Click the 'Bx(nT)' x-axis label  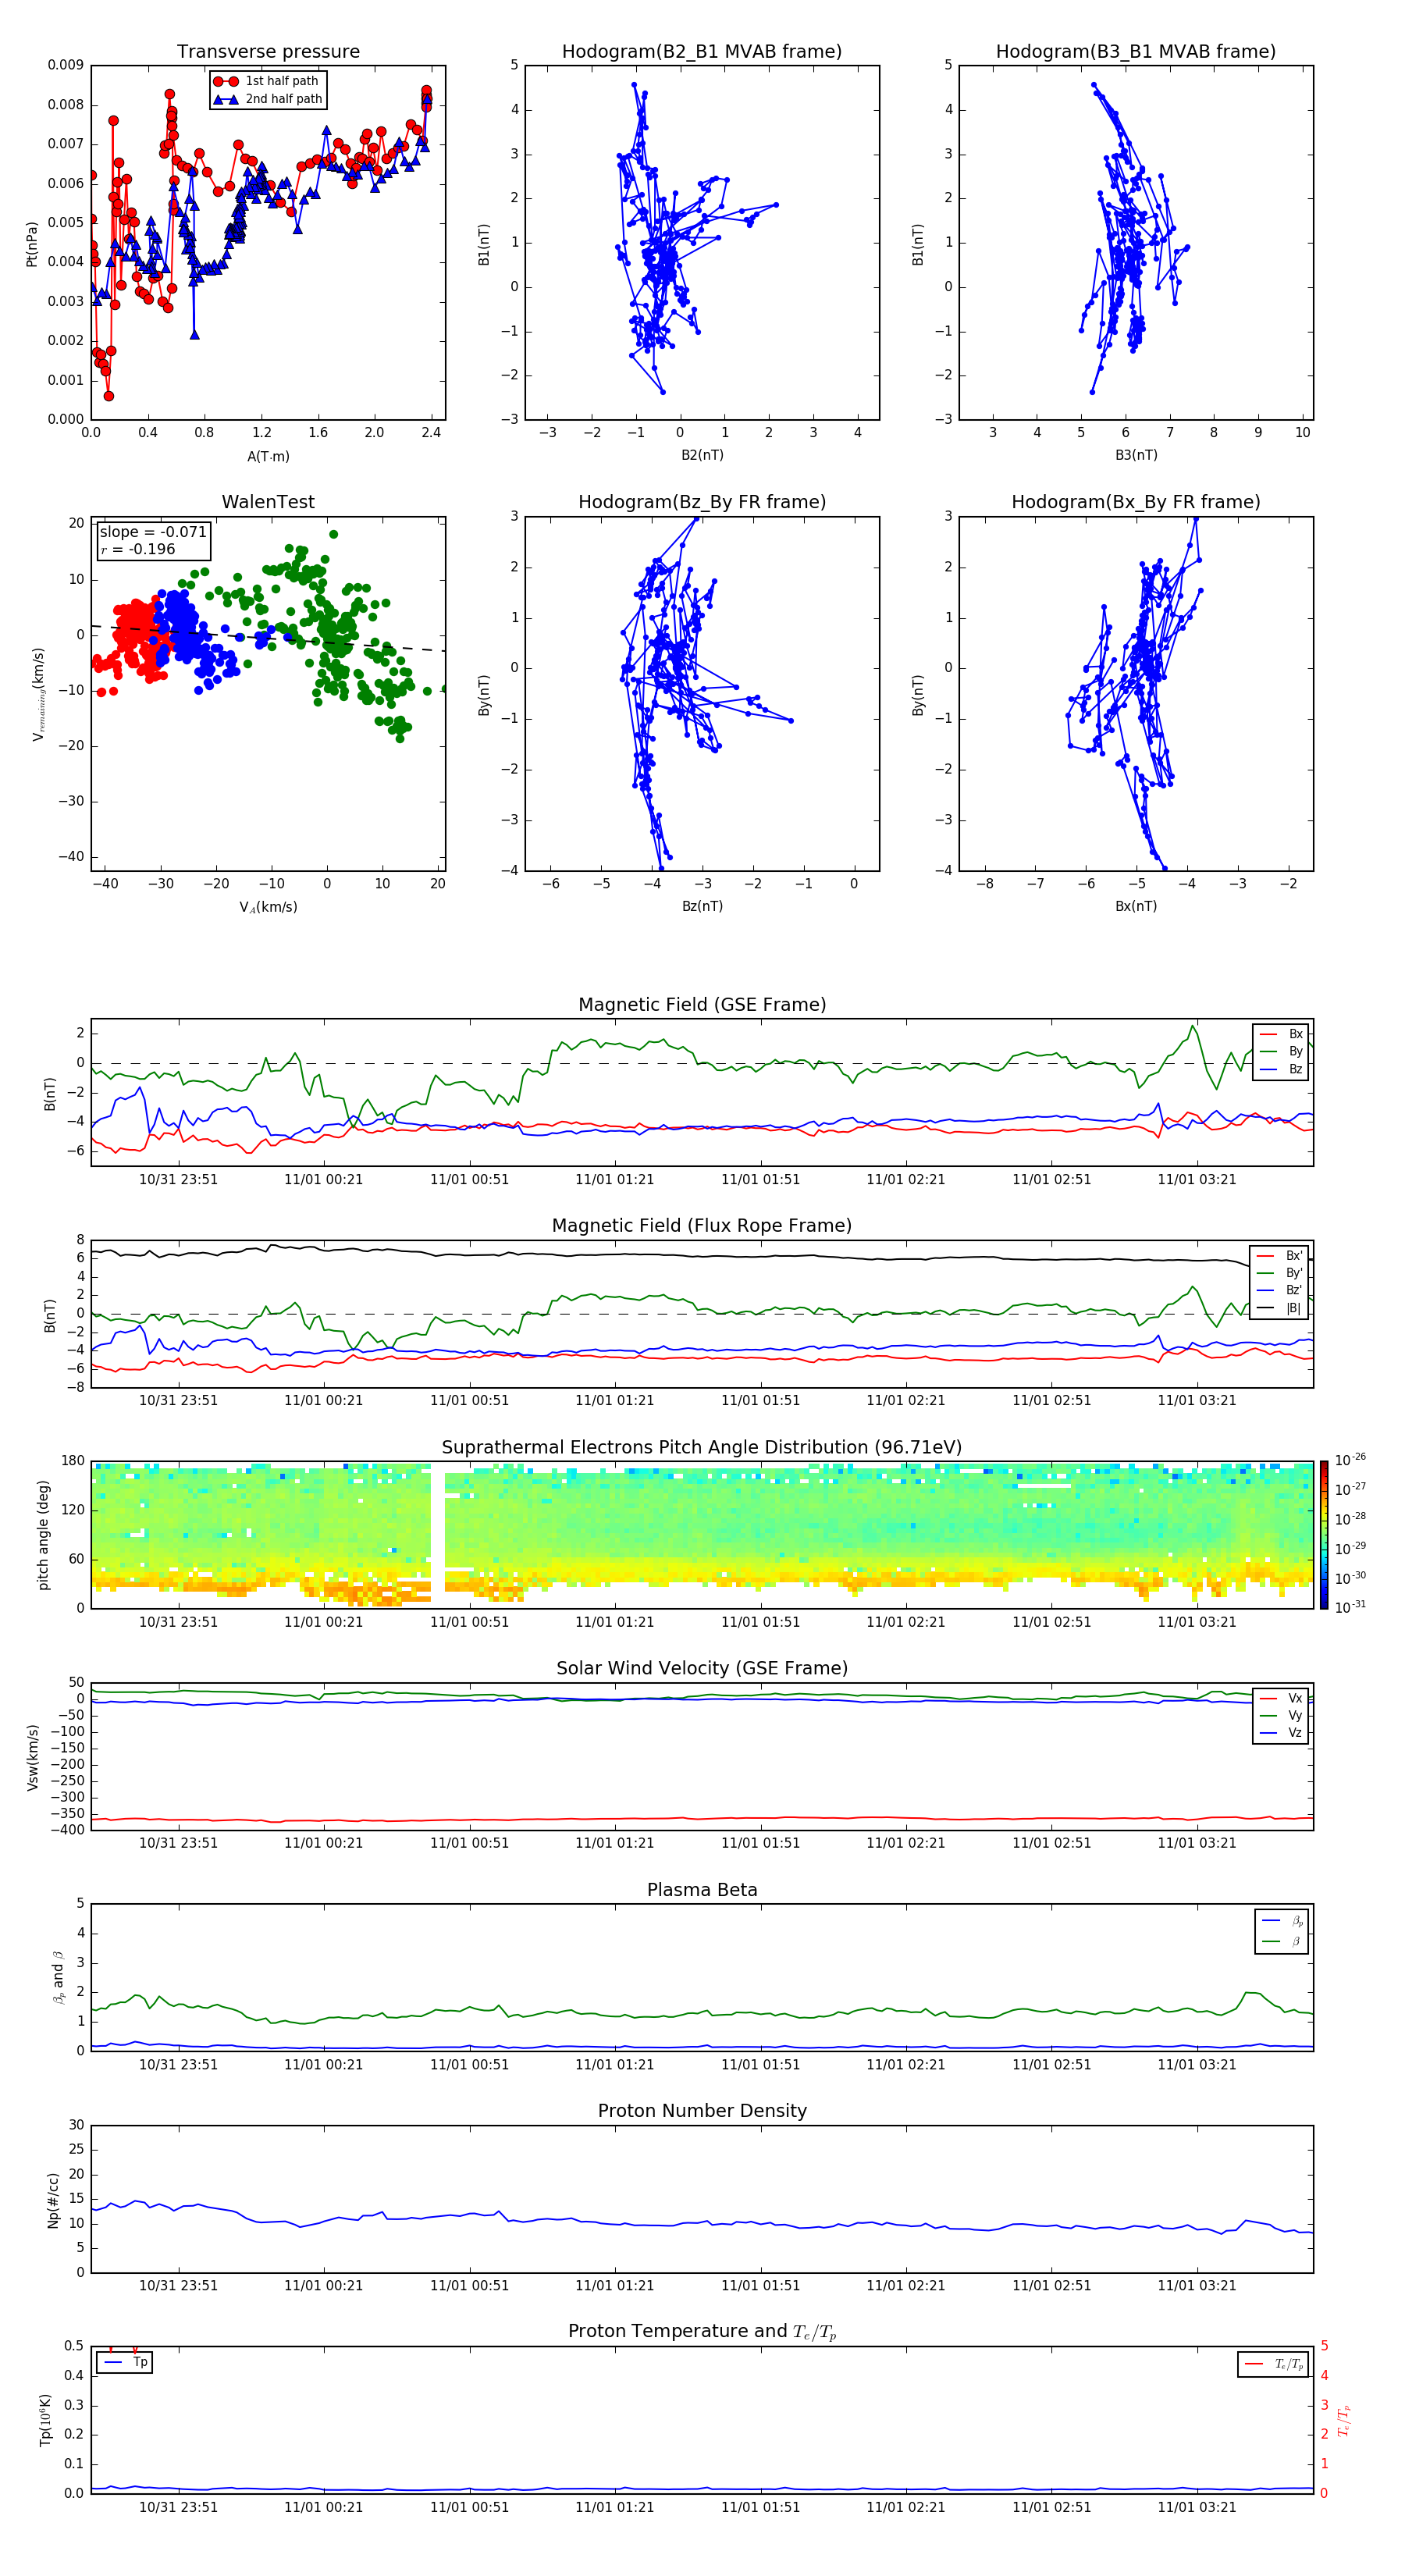click(x=1136, y=906)
